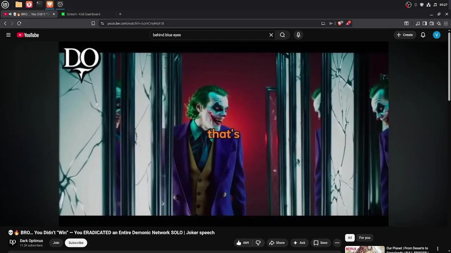Image resolution: width=451 pixels, height=253 pixels.
Task: Open the Linux Mint start menu
Action: click(5, 5)
